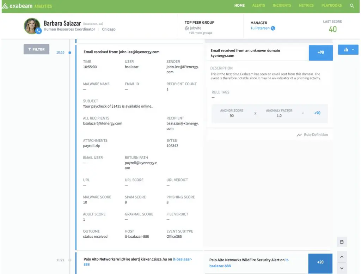Select the 10:55 timeline marker

click(70, 53)
